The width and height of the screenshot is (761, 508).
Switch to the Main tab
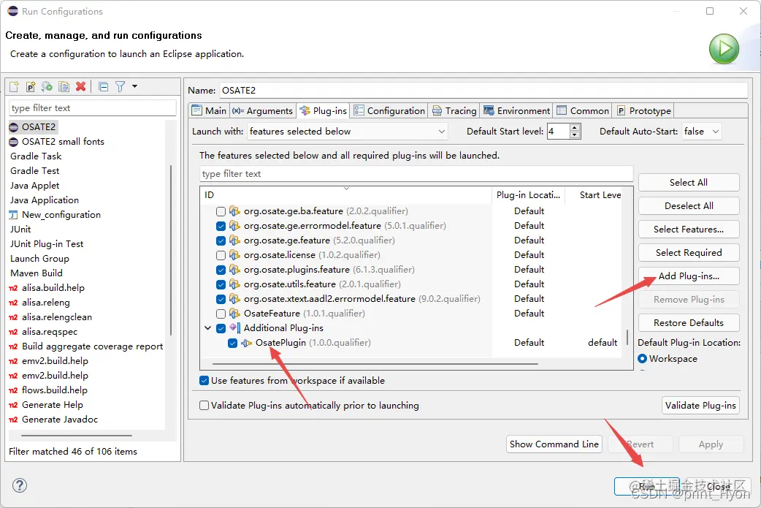tap(209, 110)
